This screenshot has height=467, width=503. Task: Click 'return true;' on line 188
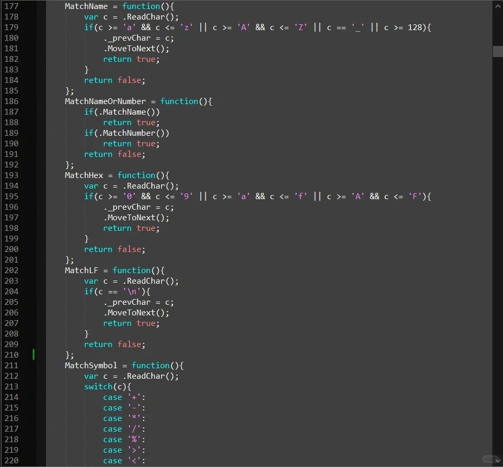pyautogui.click(x=131, y=123)
